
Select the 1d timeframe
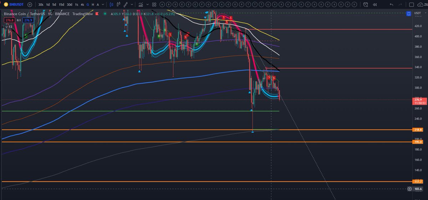point(48,5)
